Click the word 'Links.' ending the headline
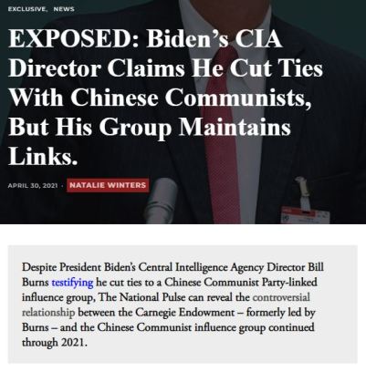This screenshot has height=372, width=366. (x=43, y=156)
